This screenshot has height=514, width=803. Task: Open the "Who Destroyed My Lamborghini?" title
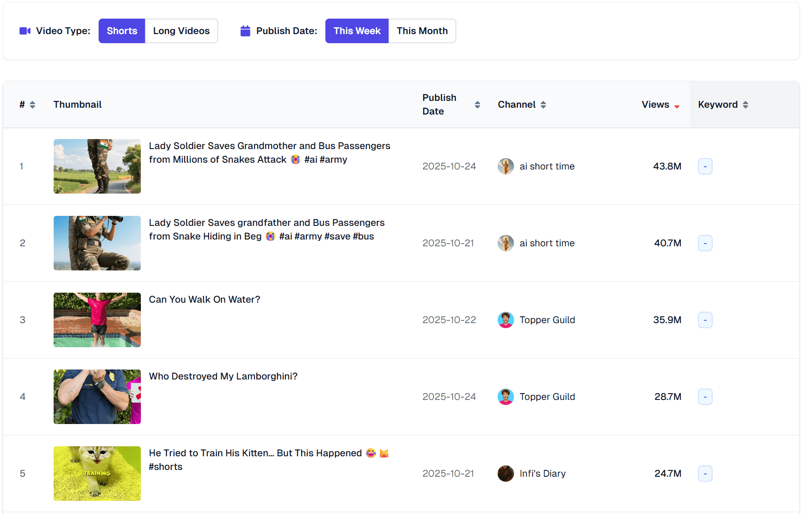223,376
